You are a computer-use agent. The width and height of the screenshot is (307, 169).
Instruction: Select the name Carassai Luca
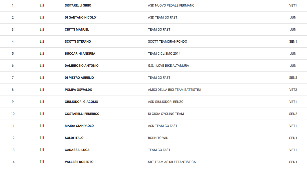[77, 150]
